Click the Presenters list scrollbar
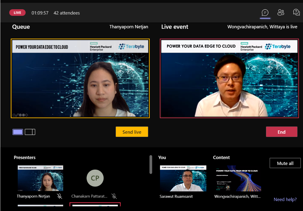303x211 pixels. tap(151, 164)
